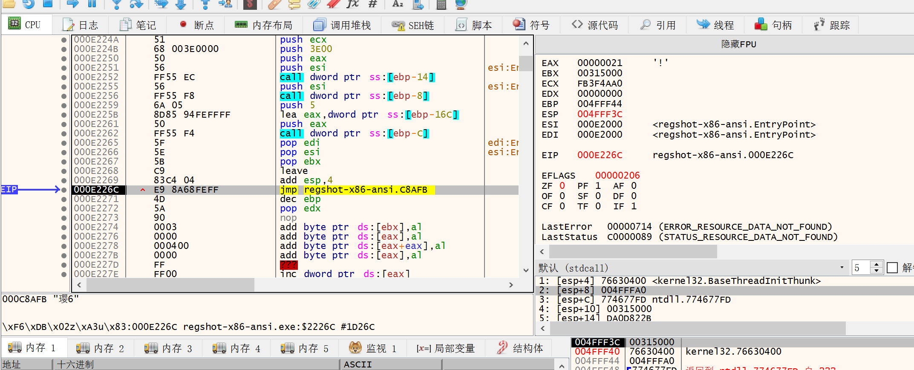Toggle breakpoint bullet at address 000E2252
Screen dimensions: 914x370
tap(64, 78)
